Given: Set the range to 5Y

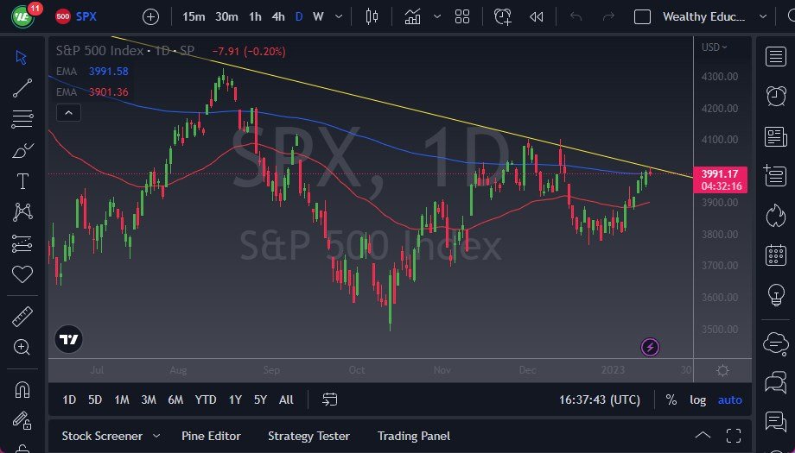Looking at the screenshot, I should click(x=260, y=400).
